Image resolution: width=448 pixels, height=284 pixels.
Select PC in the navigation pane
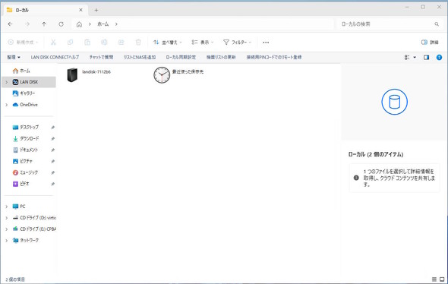tap(23, 207)
